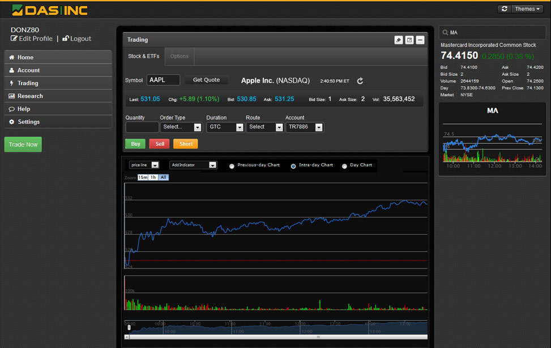The width and height of the screenshot is (551, 348).
Task: Select the Previous-day Chart radio button
Action: tap(232, 166)
